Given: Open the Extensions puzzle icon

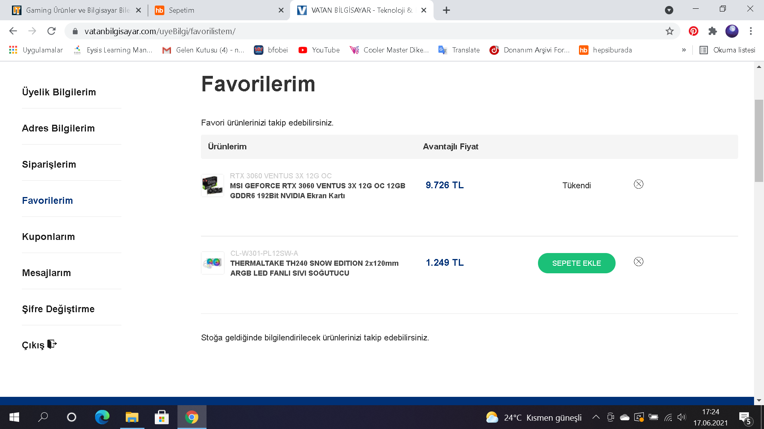Looking at the screenshot, I should tap(713, 31).
